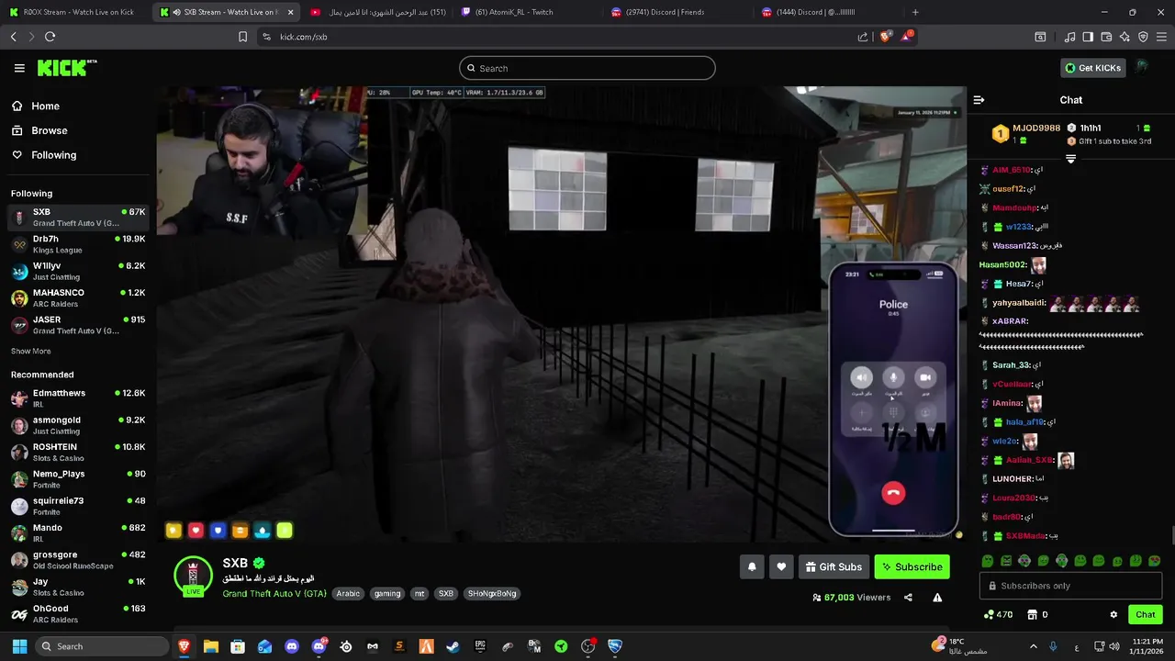The height and width of the screenshot is (661, 1175).
Task: Click the Arabic language tag
Action: [348, 594]
